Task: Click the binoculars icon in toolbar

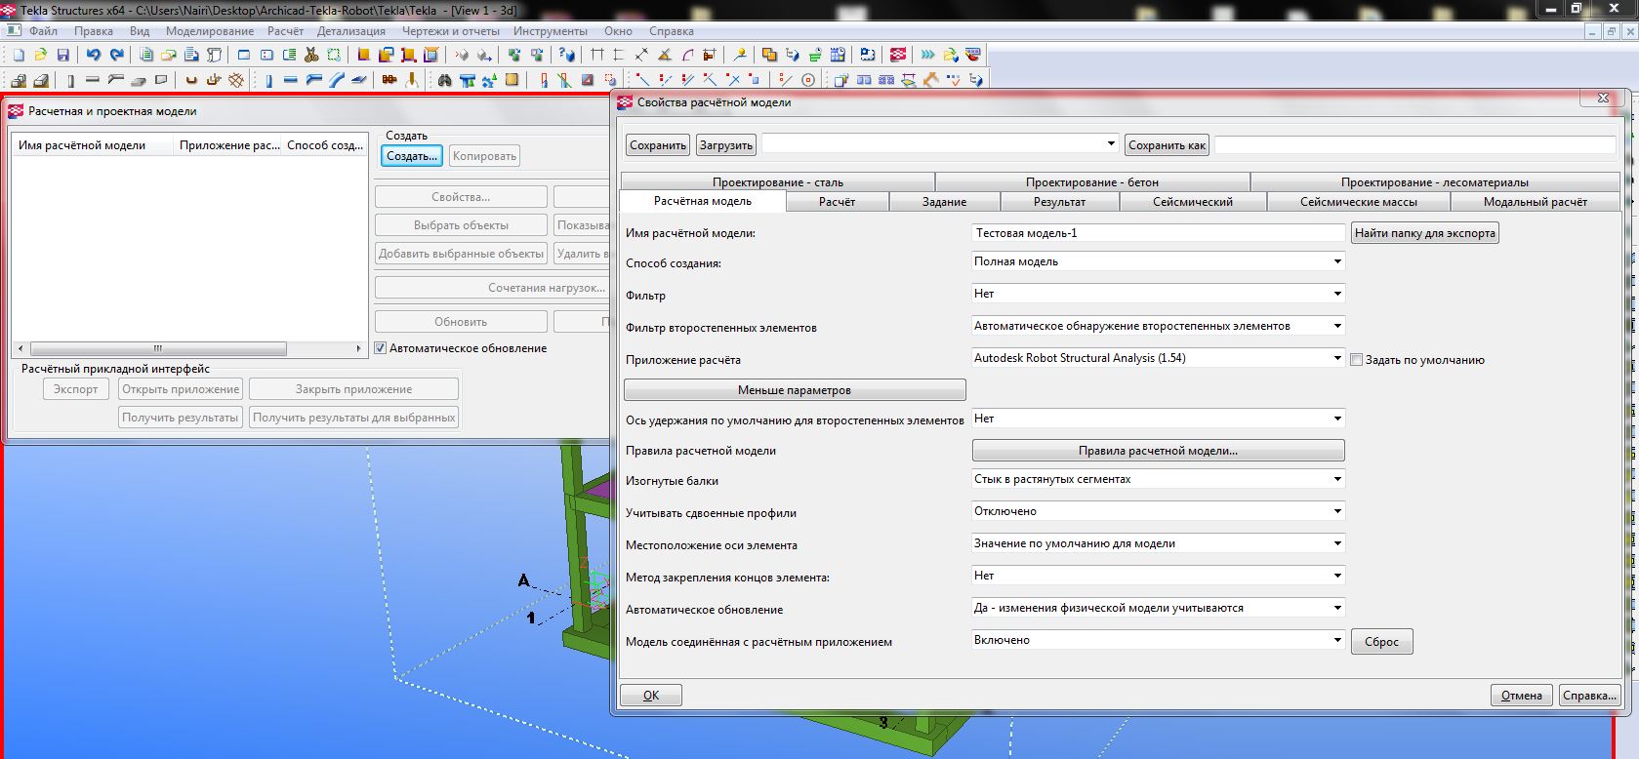Action: click(445, 80)
